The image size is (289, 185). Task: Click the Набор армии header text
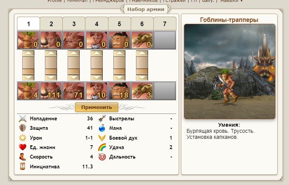(146, 9)
